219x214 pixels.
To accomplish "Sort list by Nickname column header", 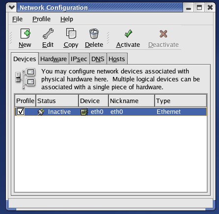I will (x=132, y=101).
